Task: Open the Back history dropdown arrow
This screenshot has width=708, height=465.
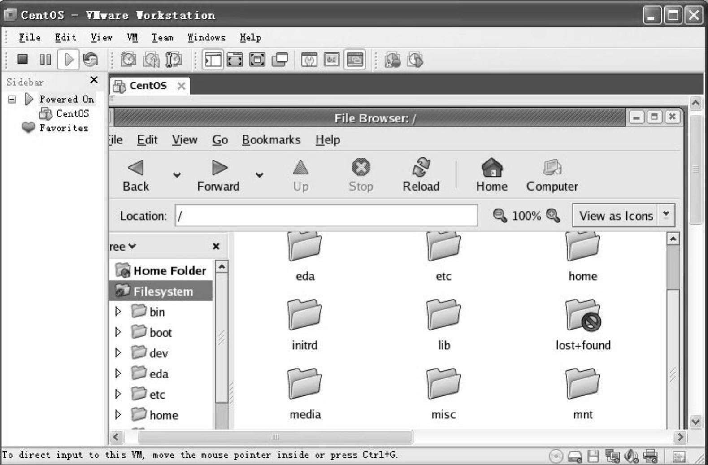Action: (x=177, y=175)
